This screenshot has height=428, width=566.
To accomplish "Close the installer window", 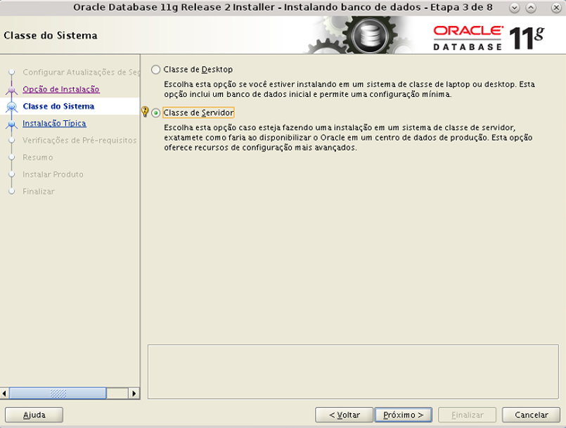I will (556, 8).
